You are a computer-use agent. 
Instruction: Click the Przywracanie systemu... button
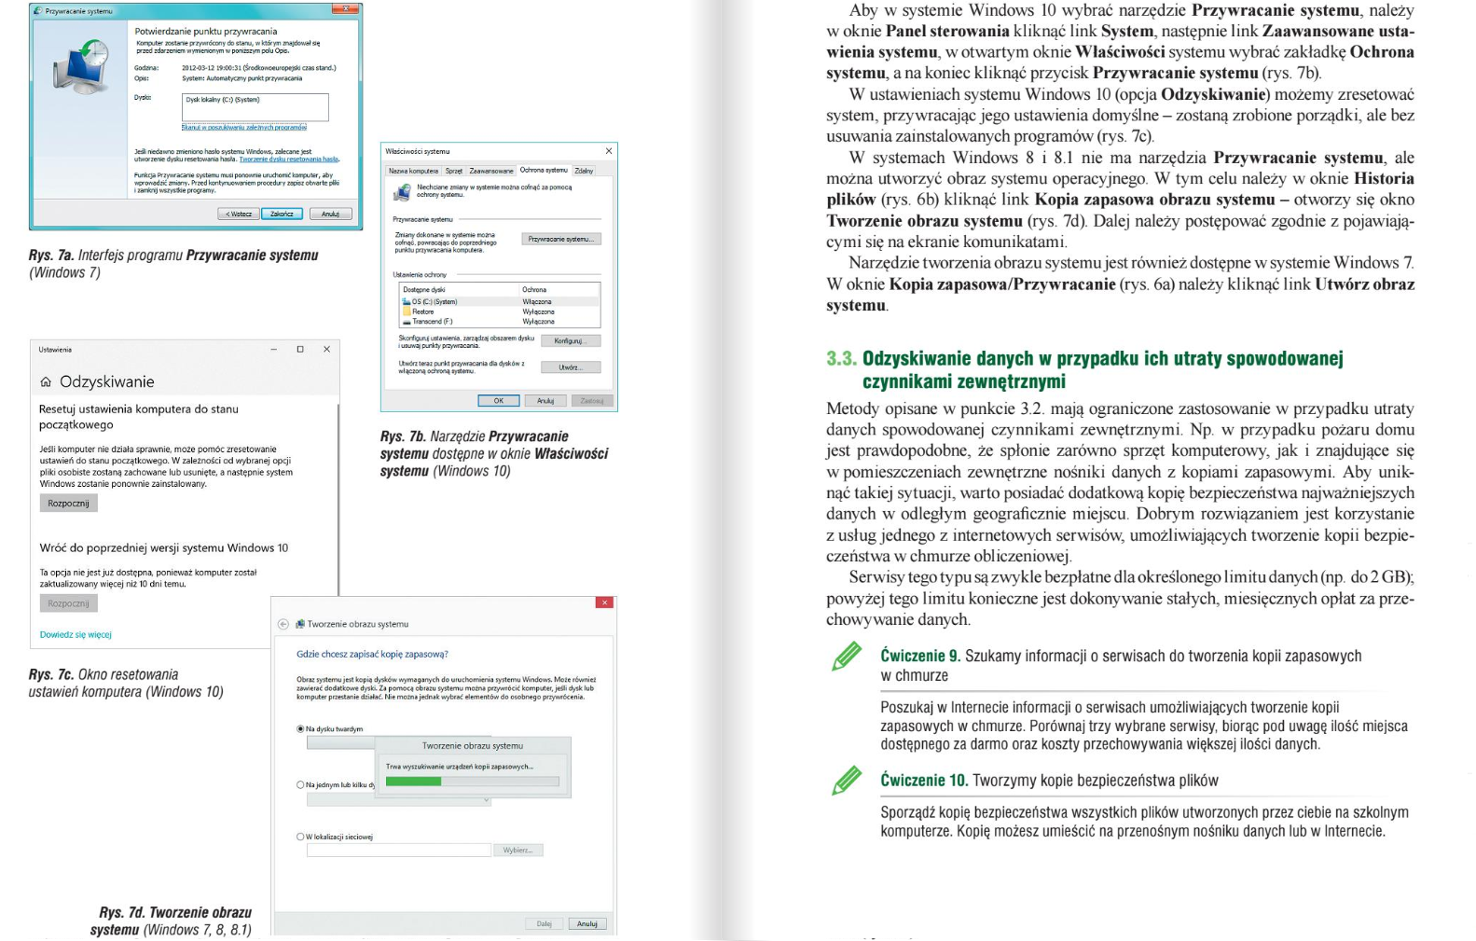561,239
